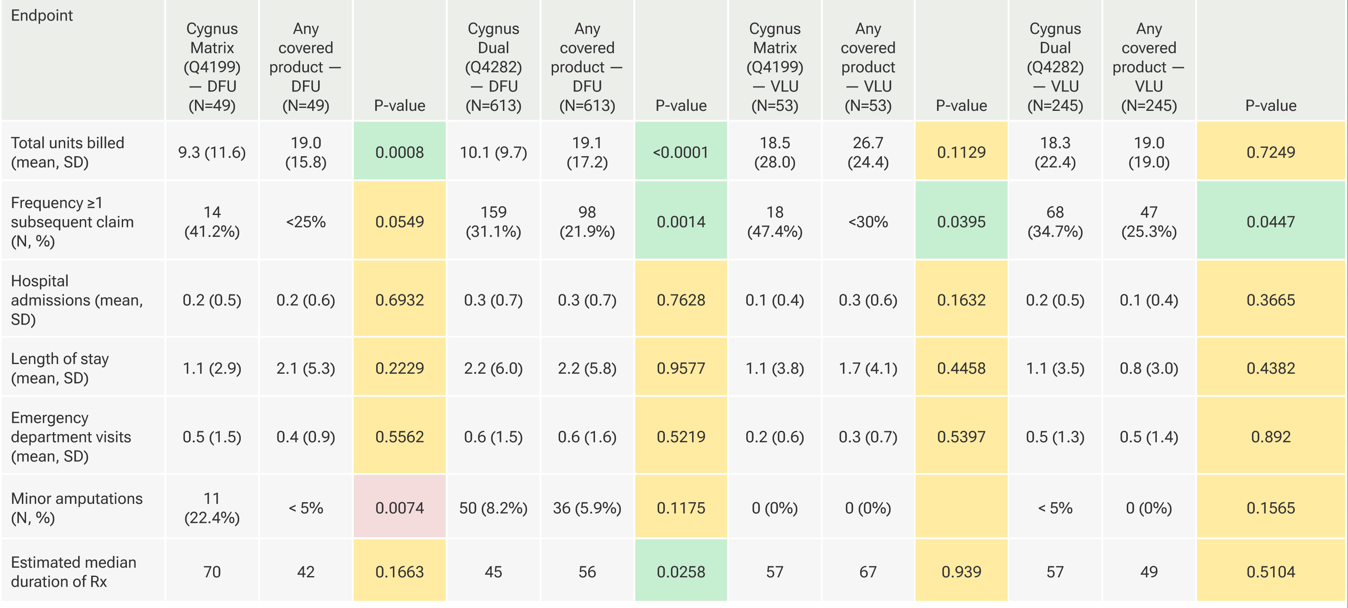This screenshot has width=1348, height=608.
Task: Click the <0.0001 P-value cell
Action: pos(680,152)
